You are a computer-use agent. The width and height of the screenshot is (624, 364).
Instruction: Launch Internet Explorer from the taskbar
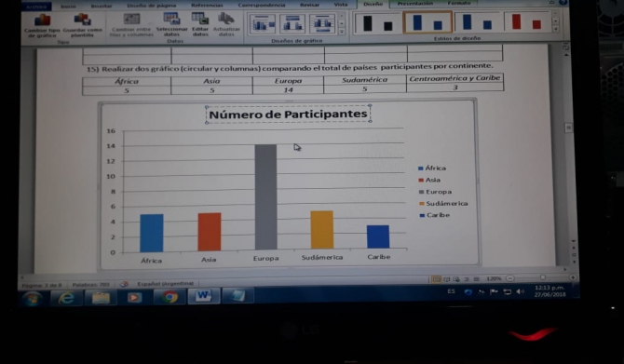[66, 298]
